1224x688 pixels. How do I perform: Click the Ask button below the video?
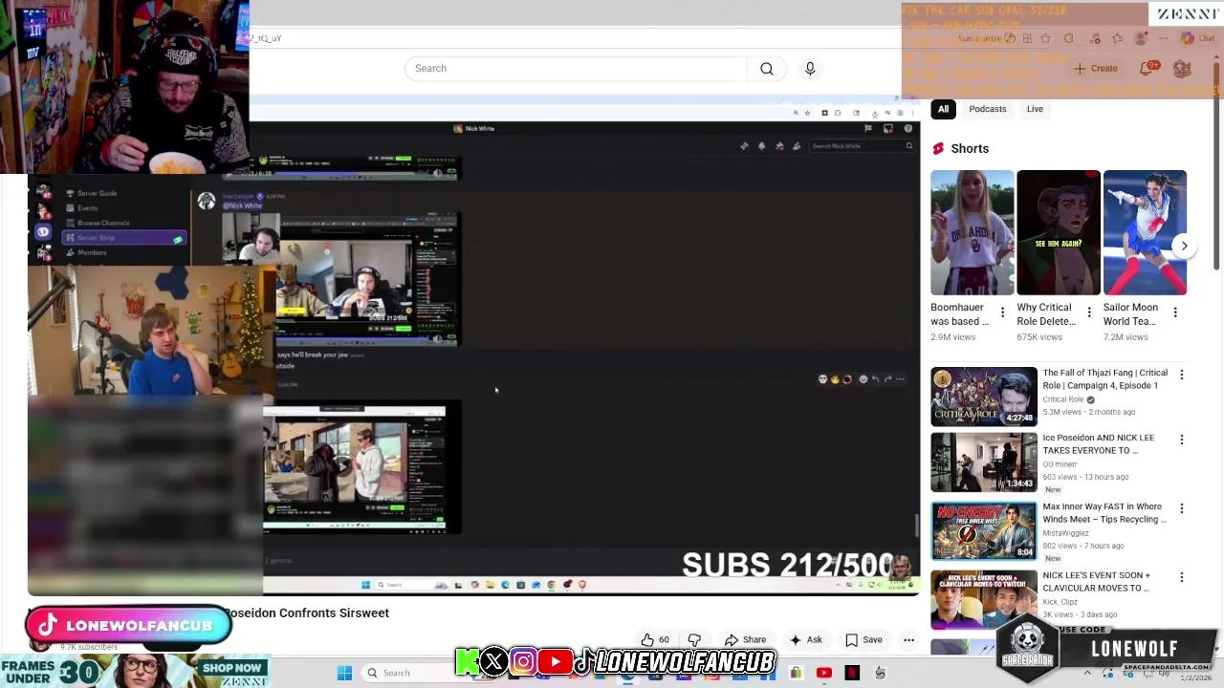tap(805, 640)
